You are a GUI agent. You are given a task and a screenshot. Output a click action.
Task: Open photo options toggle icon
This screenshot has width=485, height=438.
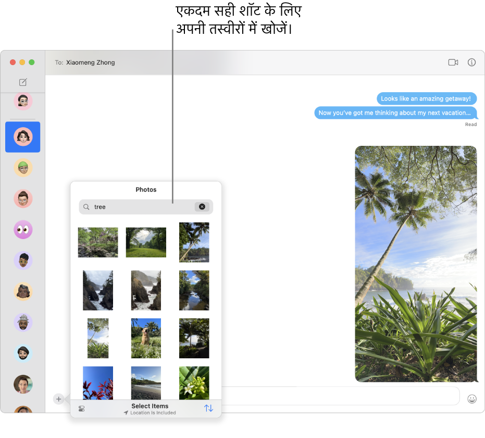82,409
